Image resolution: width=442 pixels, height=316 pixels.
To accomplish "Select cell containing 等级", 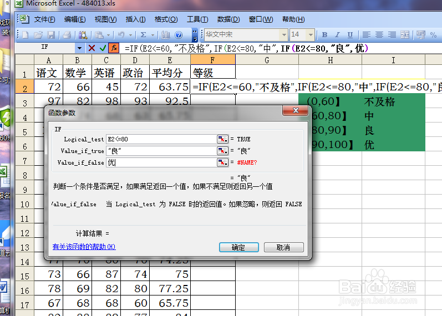I will pos(213,72).
